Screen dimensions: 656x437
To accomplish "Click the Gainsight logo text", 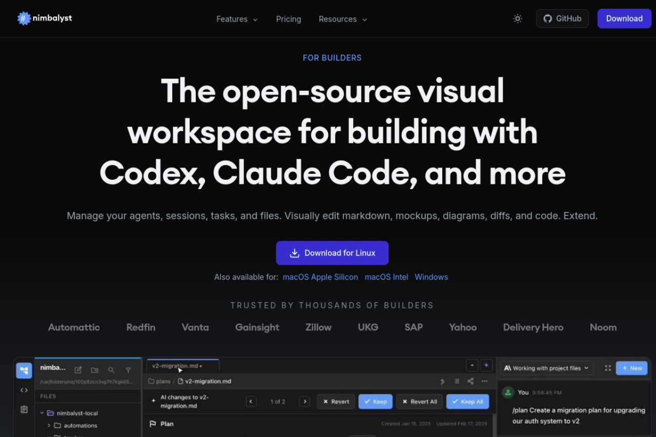I will coord(257,327).
